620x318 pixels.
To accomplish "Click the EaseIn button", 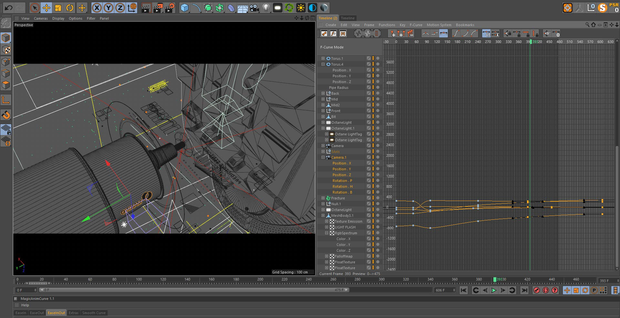I will 21,313.
